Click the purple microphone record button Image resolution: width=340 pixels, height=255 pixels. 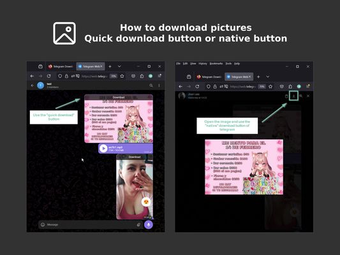click(149, 224)
